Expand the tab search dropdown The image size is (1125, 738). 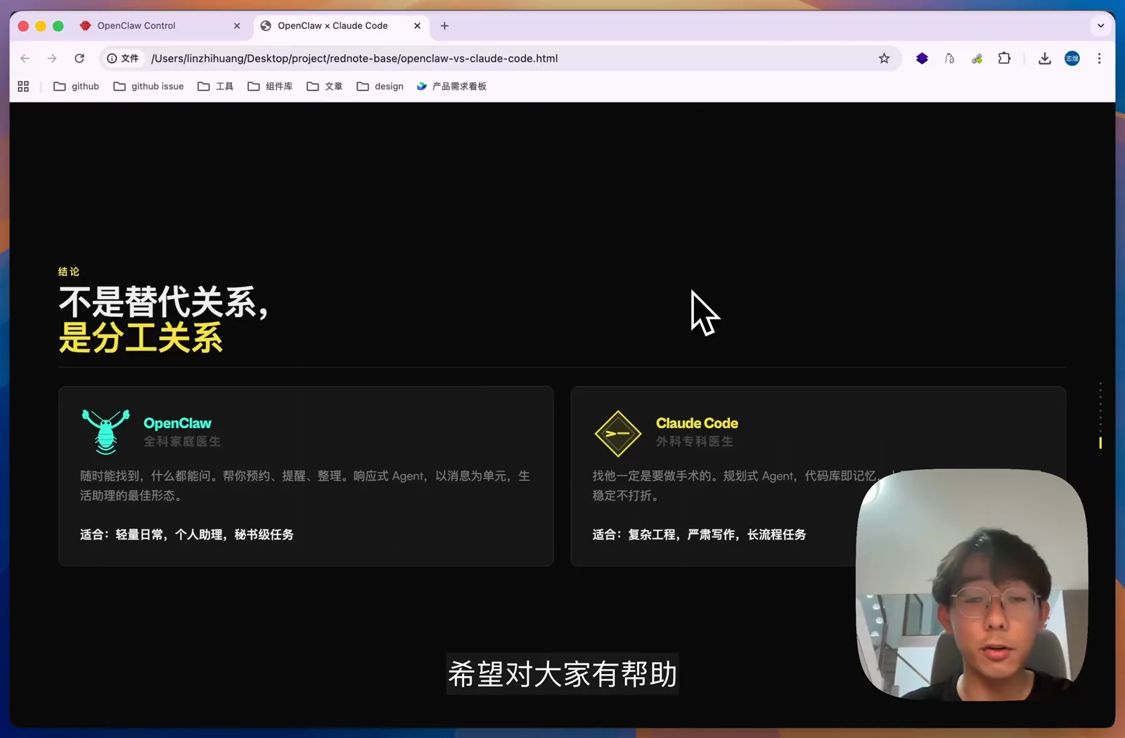pyautogui.click(x=1100, y=26)
